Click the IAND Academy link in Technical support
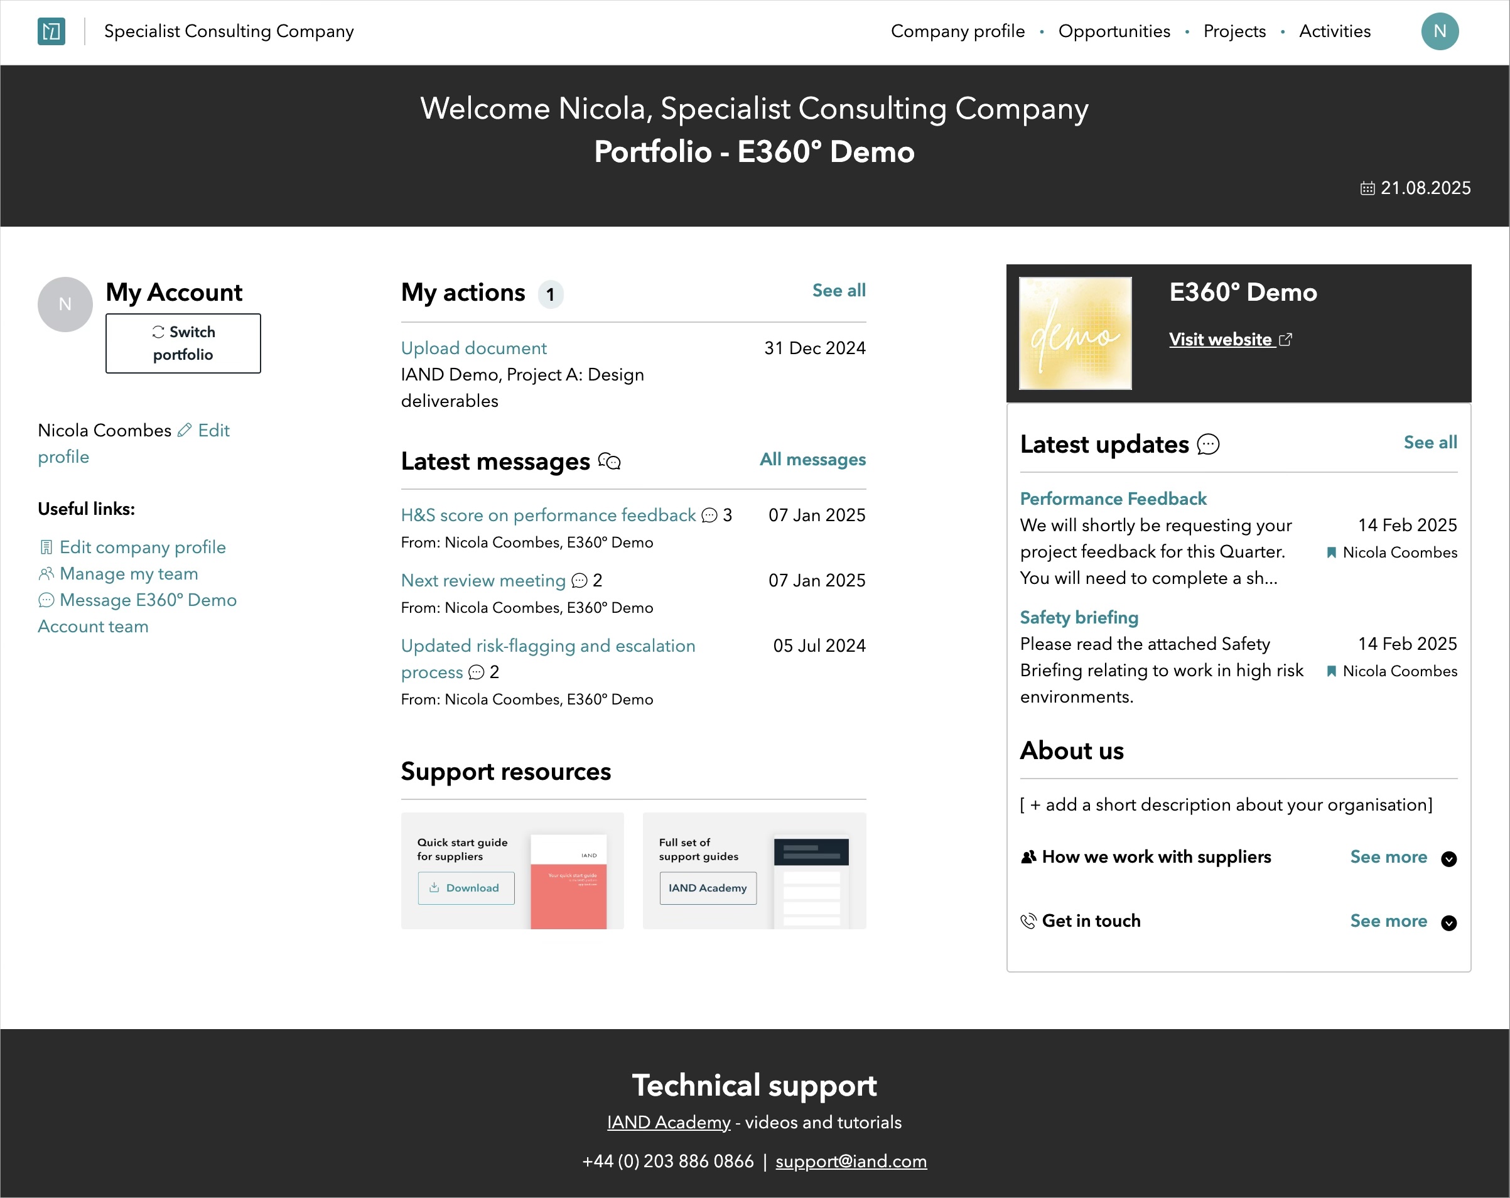The height and width of the screenshot is (1198, 1510). 668,1122
